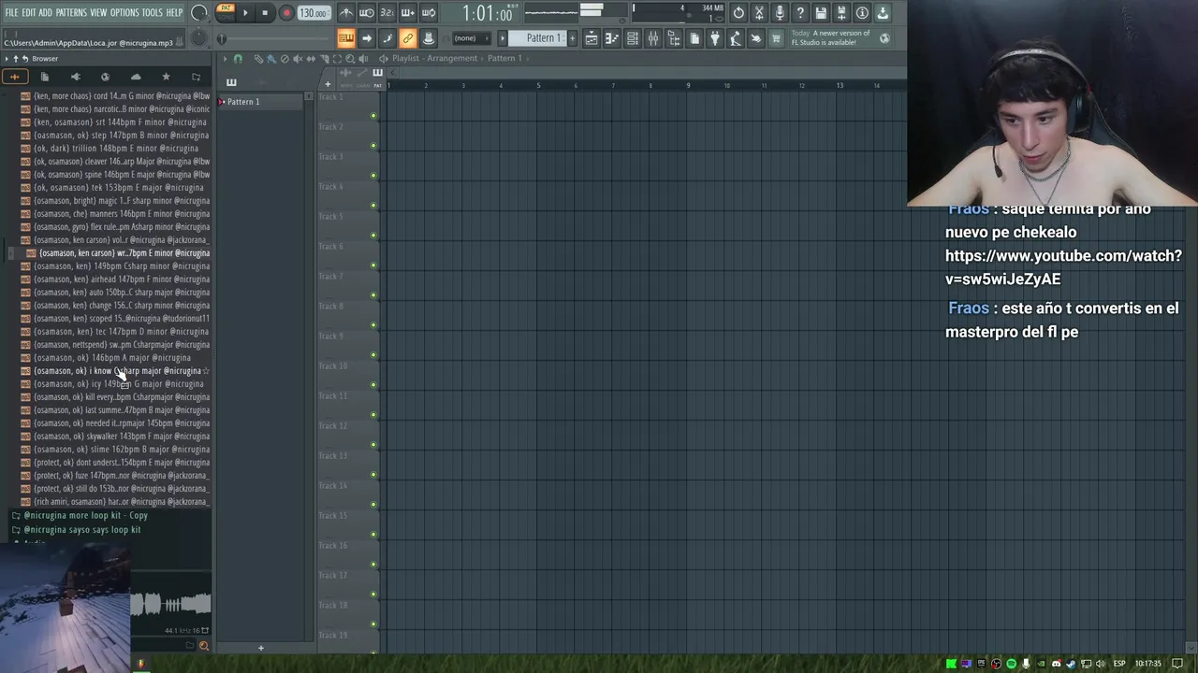Select the playlist Zoom tool

point(349,59)
